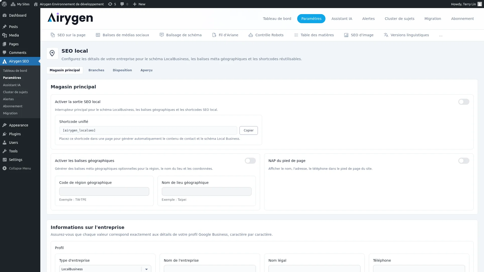Turn on NAP du pied de page

464,161
